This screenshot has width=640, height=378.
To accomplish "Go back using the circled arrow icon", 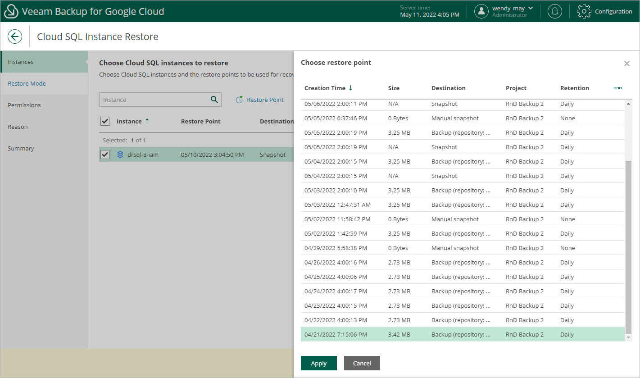I will [15, 36].
